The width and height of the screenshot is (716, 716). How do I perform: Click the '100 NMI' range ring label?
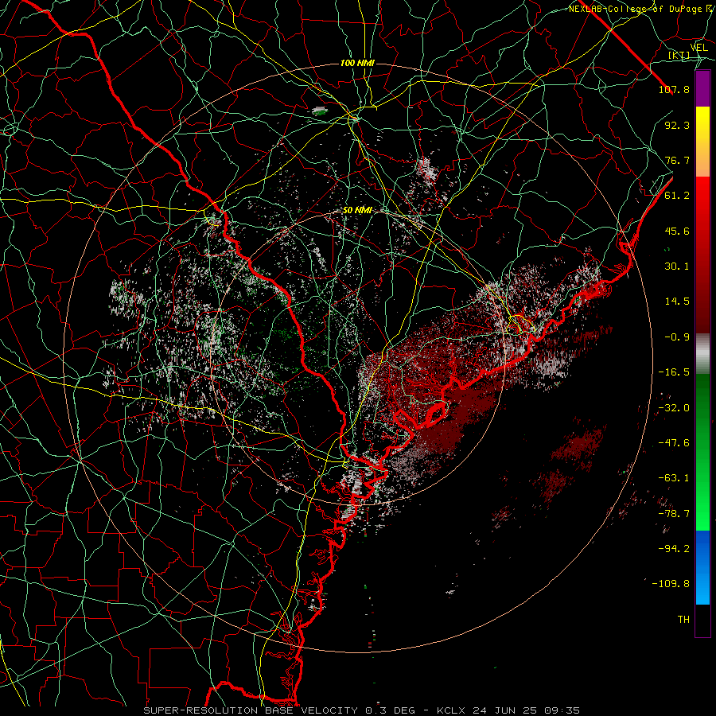pyautogui.click(x=357, y=63)
